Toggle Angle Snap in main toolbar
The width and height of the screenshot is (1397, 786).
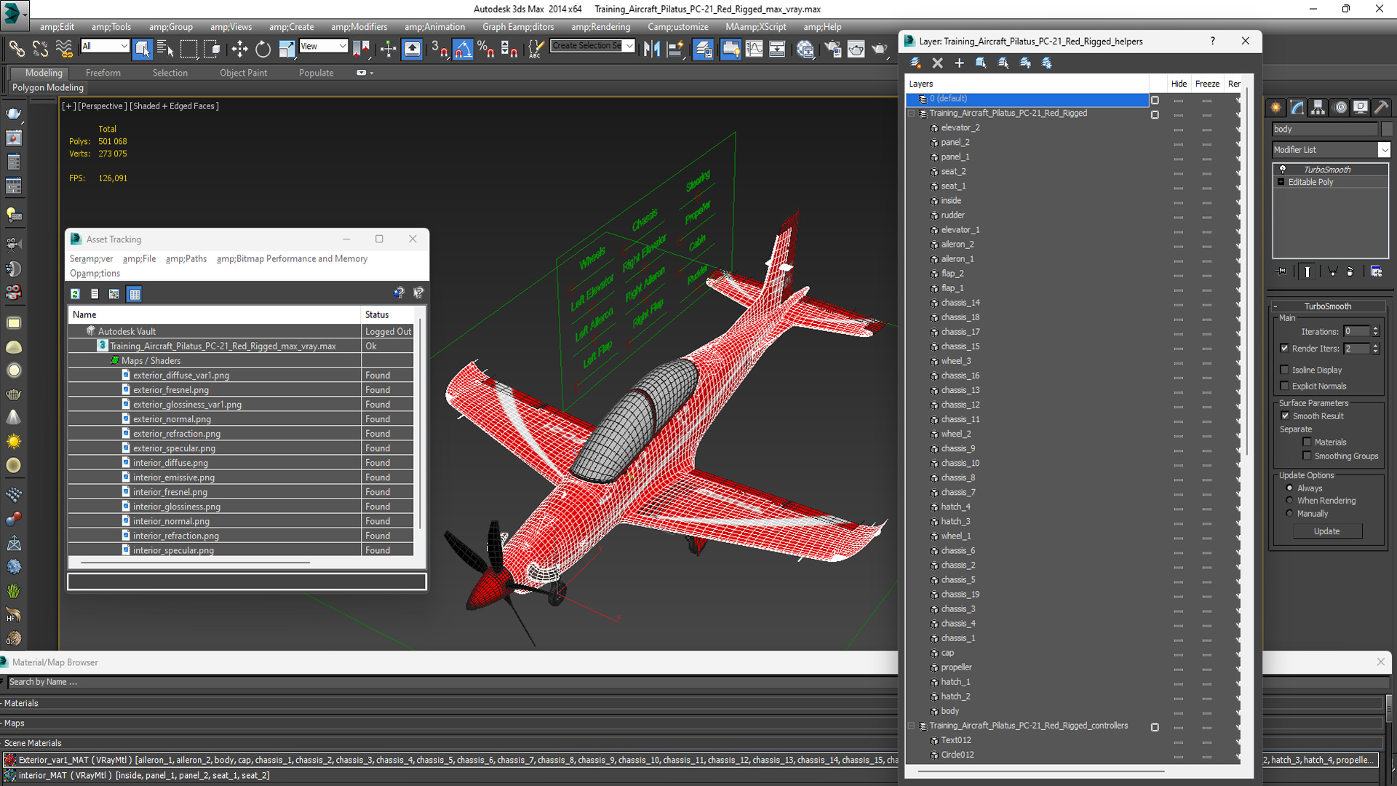pyautogui.click(x=463, y=49)
